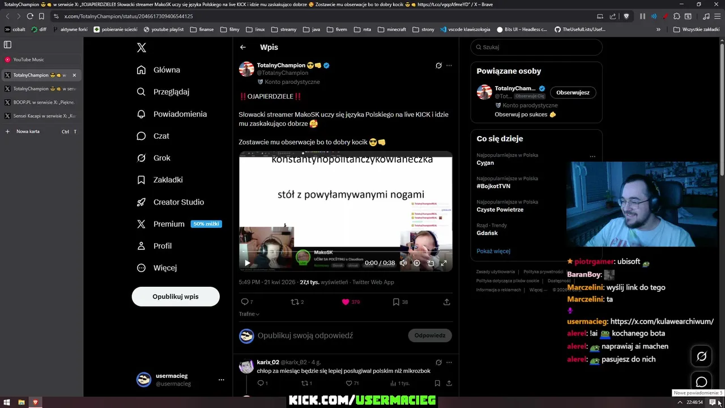
Task: Show hidden bookmarks with double chevron
Action: [658, 29]
